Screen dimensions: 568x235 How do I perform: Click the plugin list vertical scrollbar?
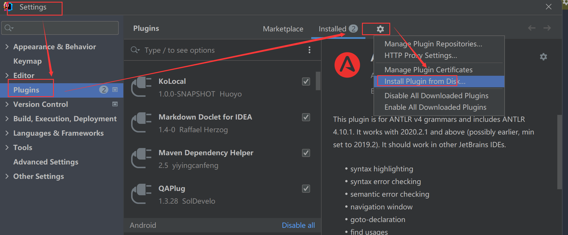click(318, 81)
